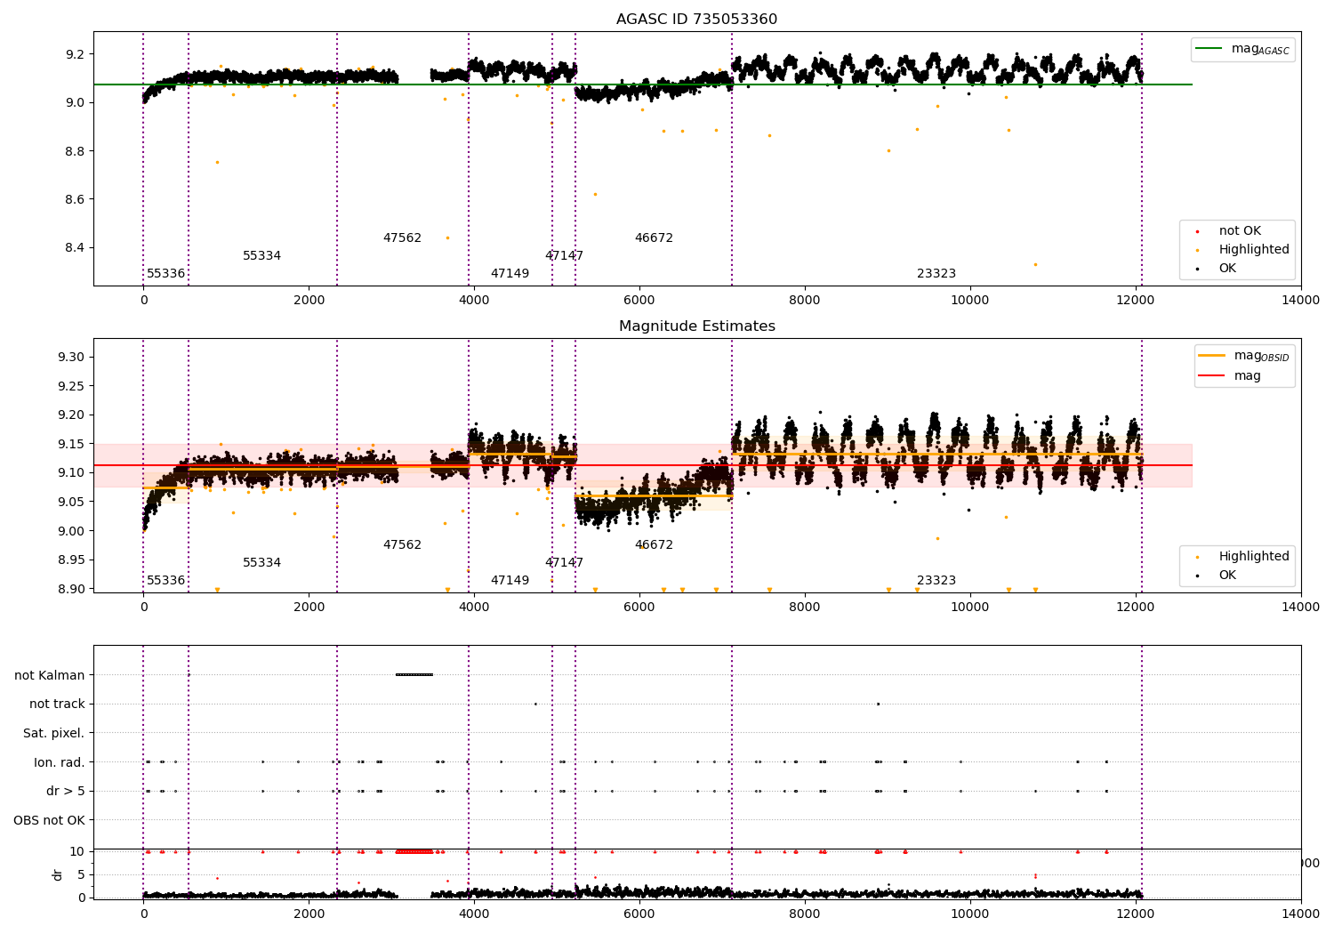Click the 6000 x-axis tick of the Magnitude Estimates plot
1334x934 pixels.
pos(639,608)
